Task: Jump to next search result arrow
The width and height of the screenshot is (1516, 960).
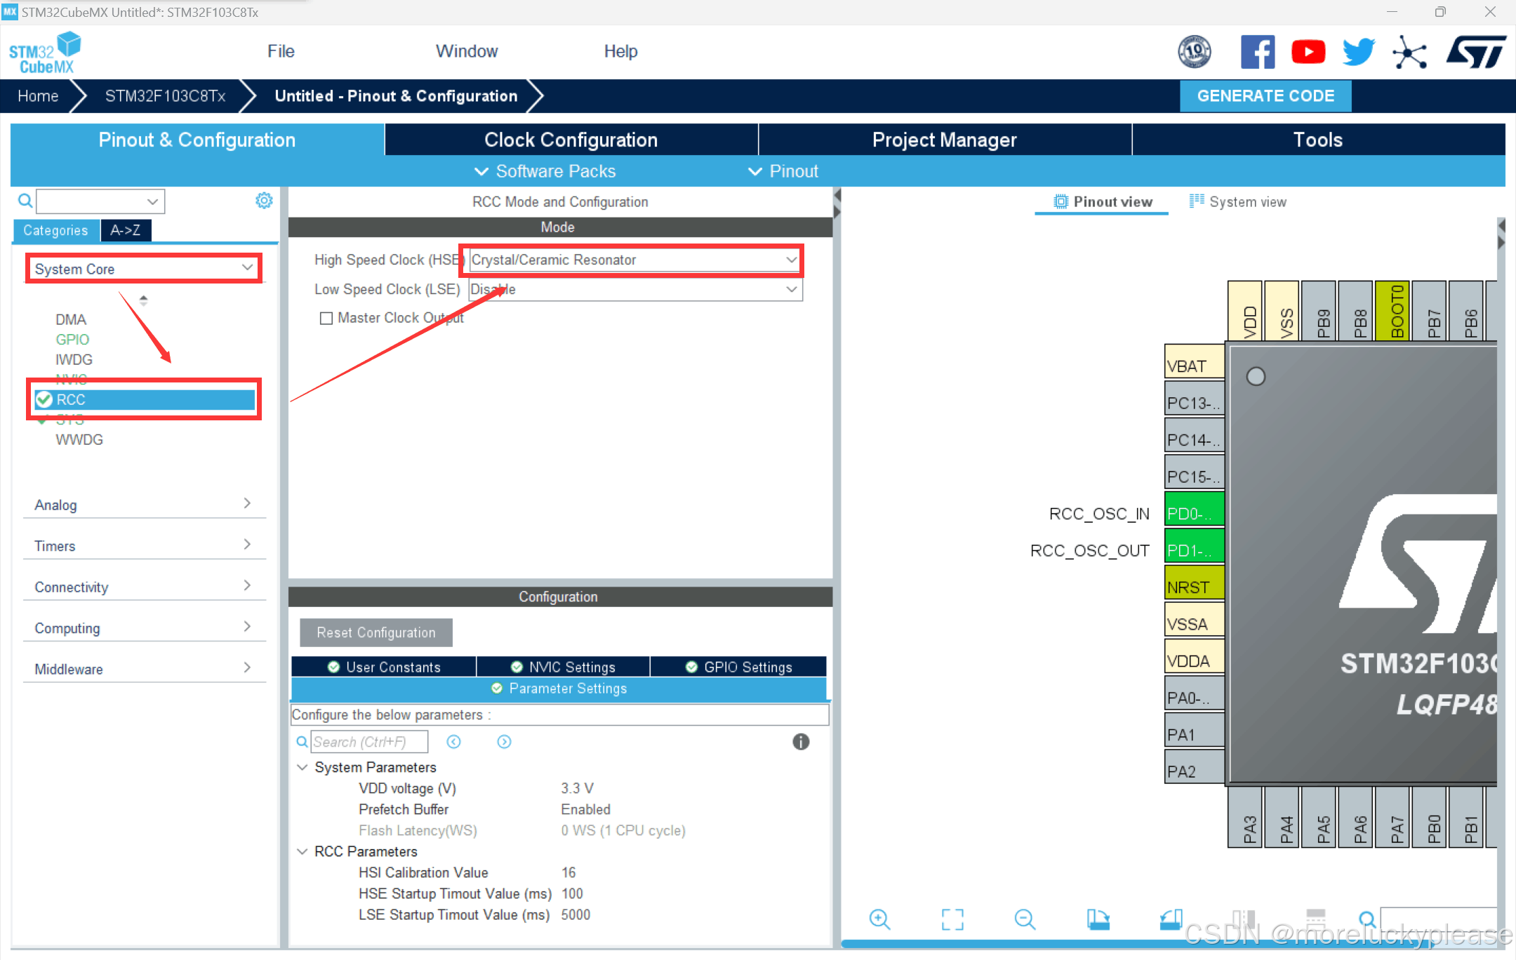Action: point(504,742)
